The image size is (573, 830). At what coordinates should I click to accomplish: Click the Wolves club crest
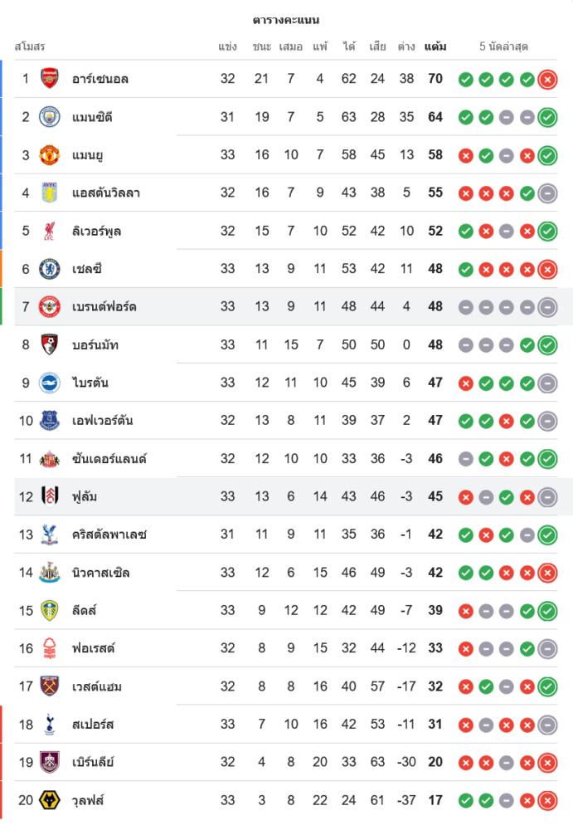coord(50,800)
